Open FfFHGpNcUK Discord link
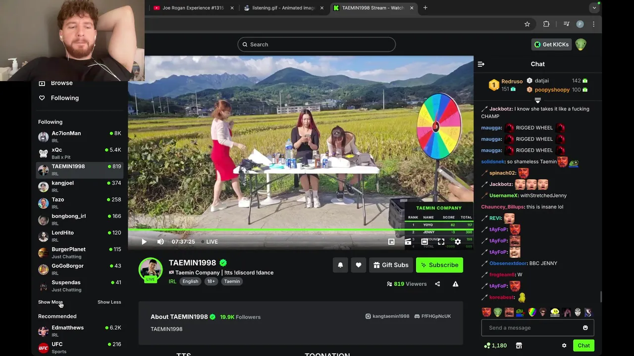This screenshot has height=356, width=634. tap(432, 316)
